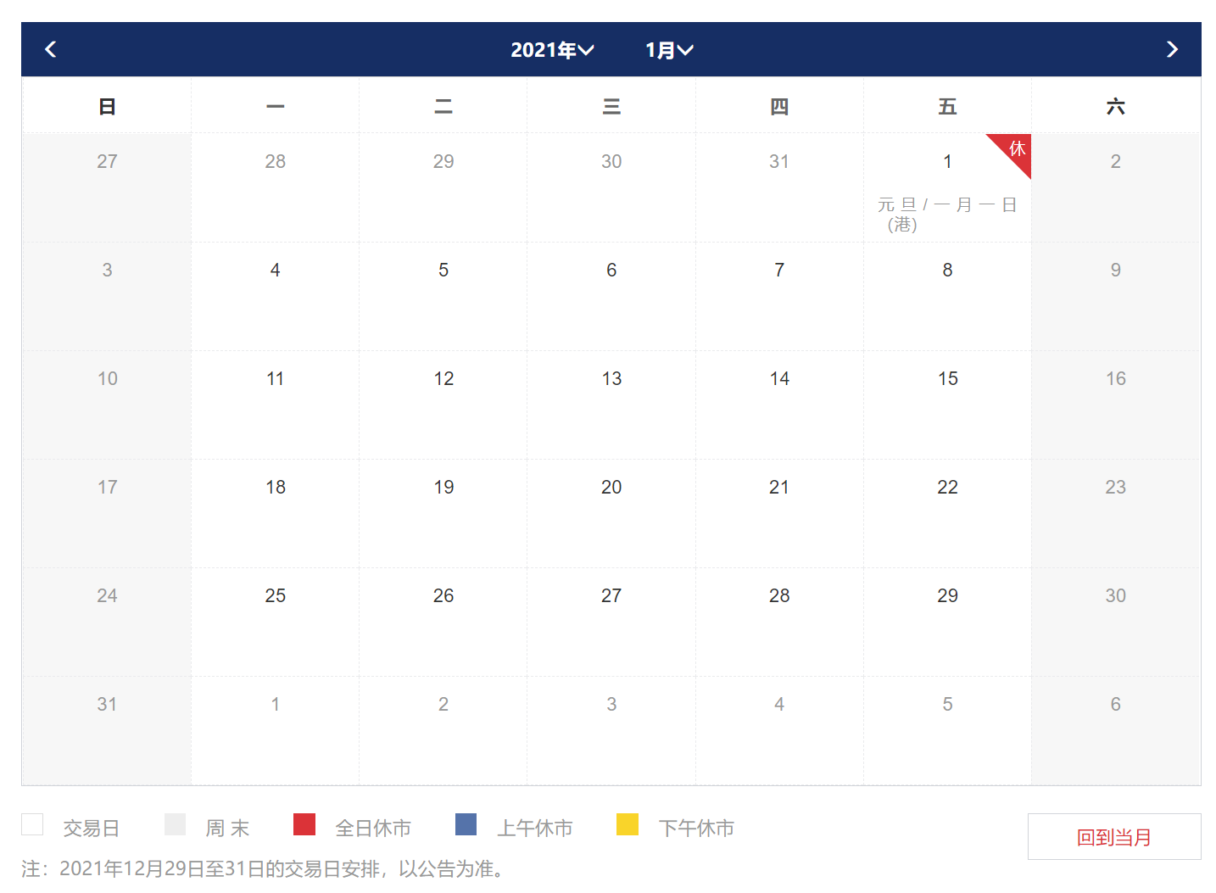
Task: Go to previous month with left arrow
Action: 51,50
